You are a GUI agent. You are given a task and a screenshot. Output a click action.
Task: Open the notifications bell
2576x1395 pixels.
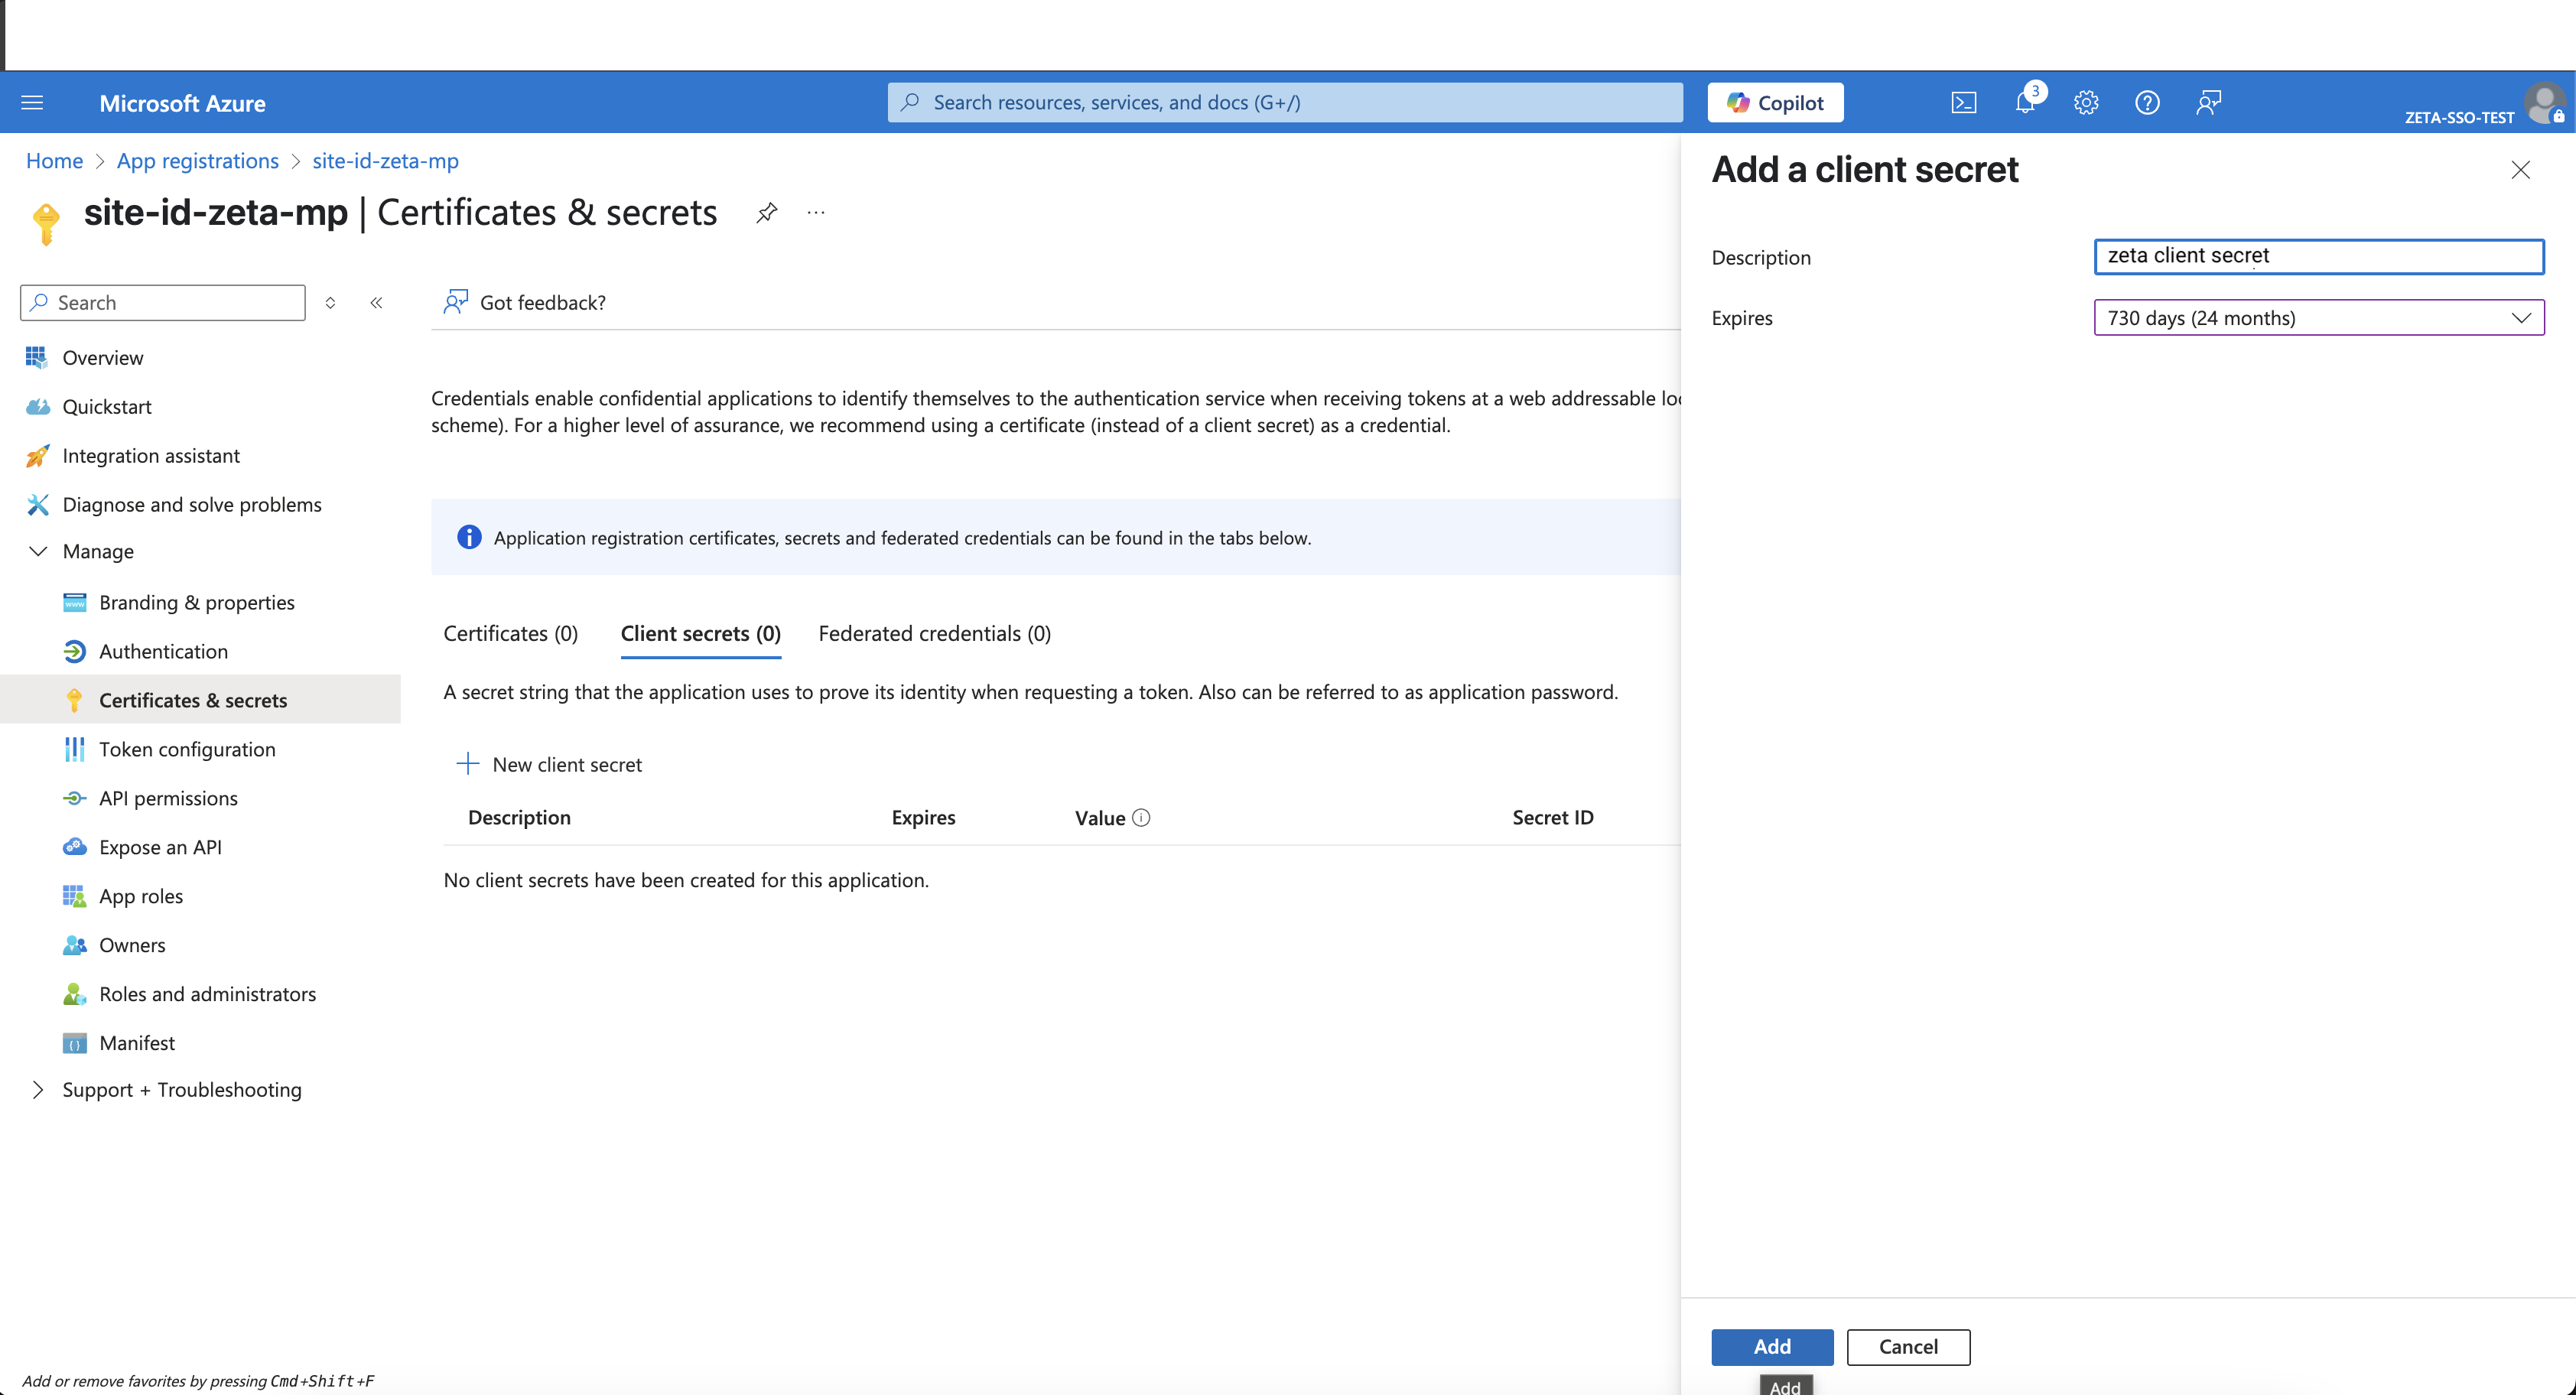(2025, 101)
